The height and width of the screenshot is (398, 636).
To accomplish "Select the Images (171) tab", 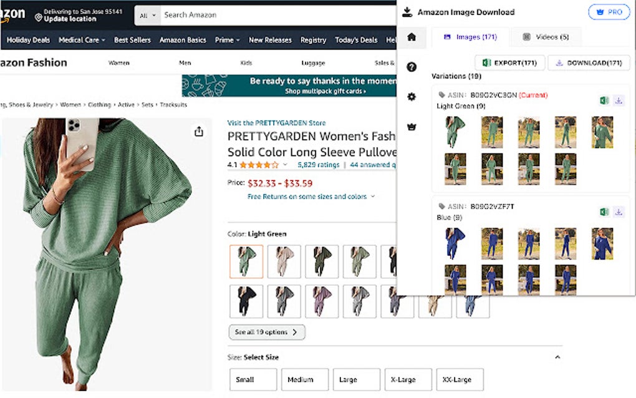I will click(470, 37).
